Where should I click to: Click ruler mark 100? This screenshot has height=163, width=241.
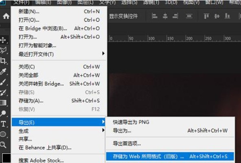pyautogui.click(x=151, y=38)
